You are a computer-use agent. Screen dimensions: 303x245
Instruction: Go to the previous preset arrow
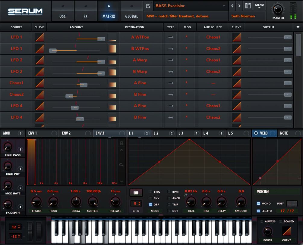coord(232,6)
